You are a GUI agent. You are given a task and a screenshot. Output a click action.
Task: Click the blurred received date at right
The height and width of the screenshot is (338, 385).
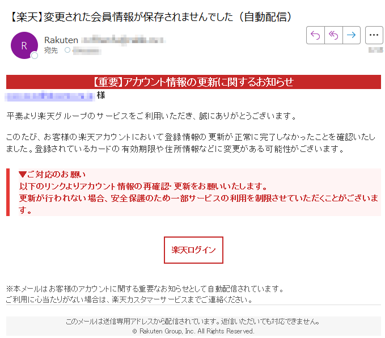point(376,50)
